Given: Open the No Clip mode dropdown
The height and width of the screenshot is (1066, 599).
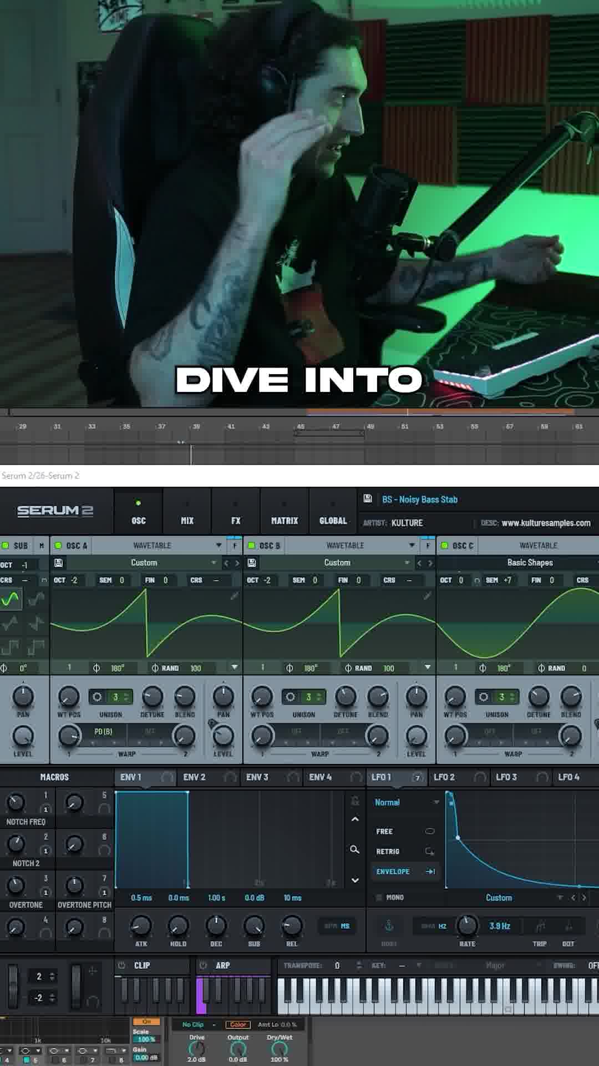Looking at the screenshot, I should coord(199,1024).
